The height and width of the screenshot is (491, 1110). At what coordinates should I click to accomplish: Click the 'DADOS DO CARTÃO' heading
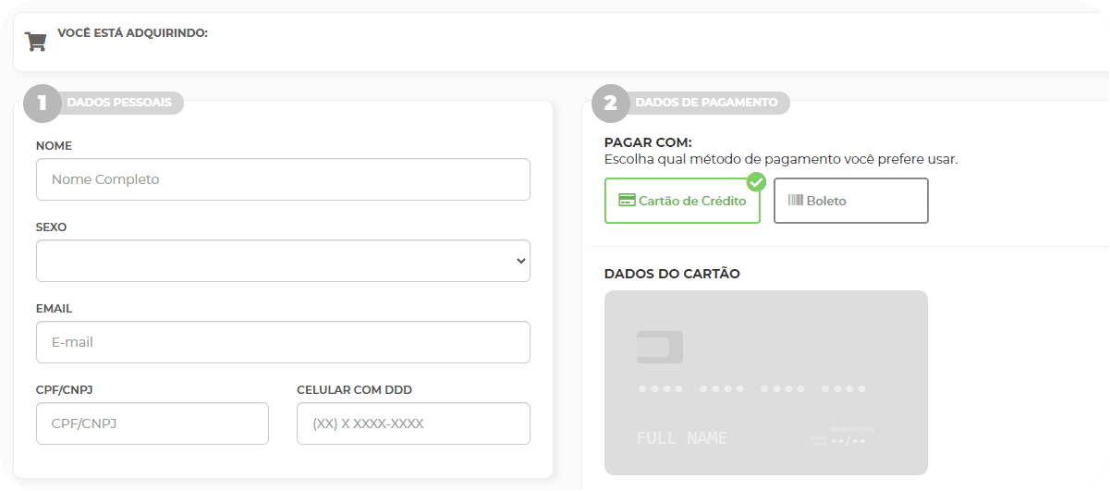tap(672, 274)
